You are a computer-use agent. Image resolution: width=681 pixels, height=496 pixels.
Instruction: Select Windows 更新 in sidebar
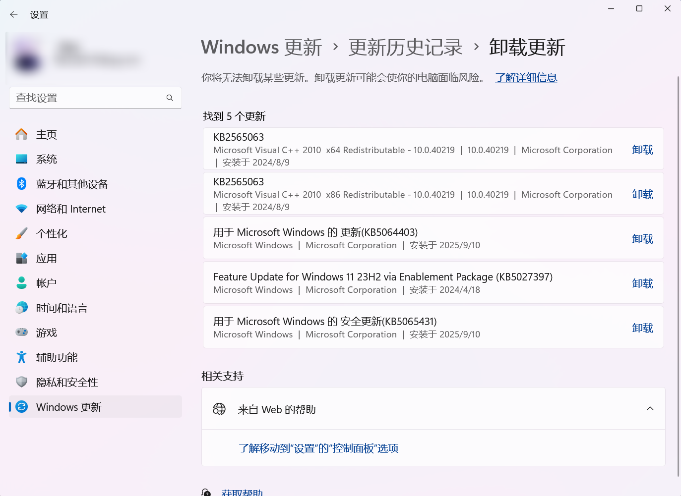(x=95, y=407)
